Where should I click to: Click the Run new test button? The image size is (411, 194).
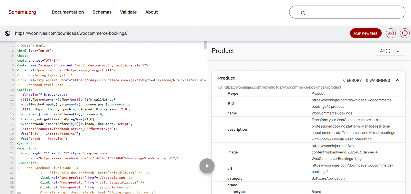coord(366,33)
